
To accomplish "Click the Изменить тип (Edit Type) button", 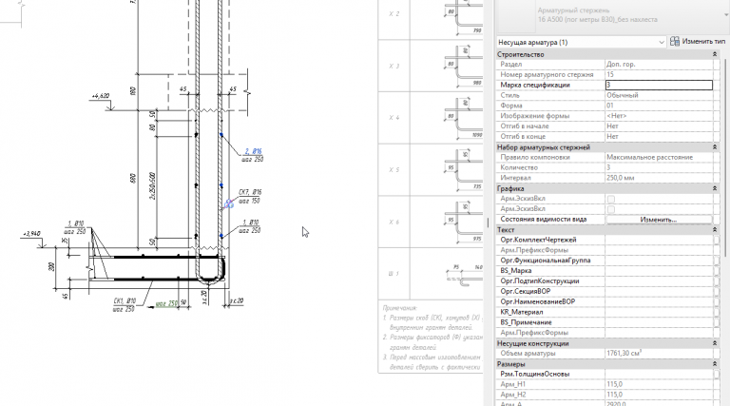I will tap(698, 42).
